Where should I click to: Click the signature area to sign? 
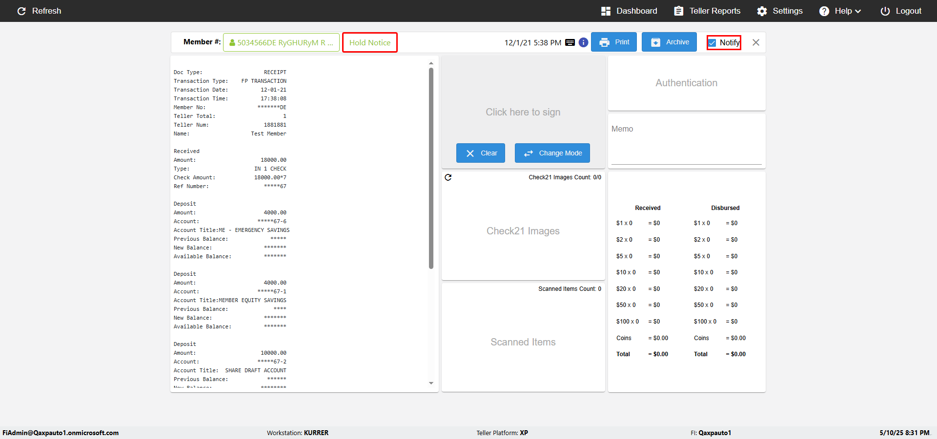(x=523, y=112)
